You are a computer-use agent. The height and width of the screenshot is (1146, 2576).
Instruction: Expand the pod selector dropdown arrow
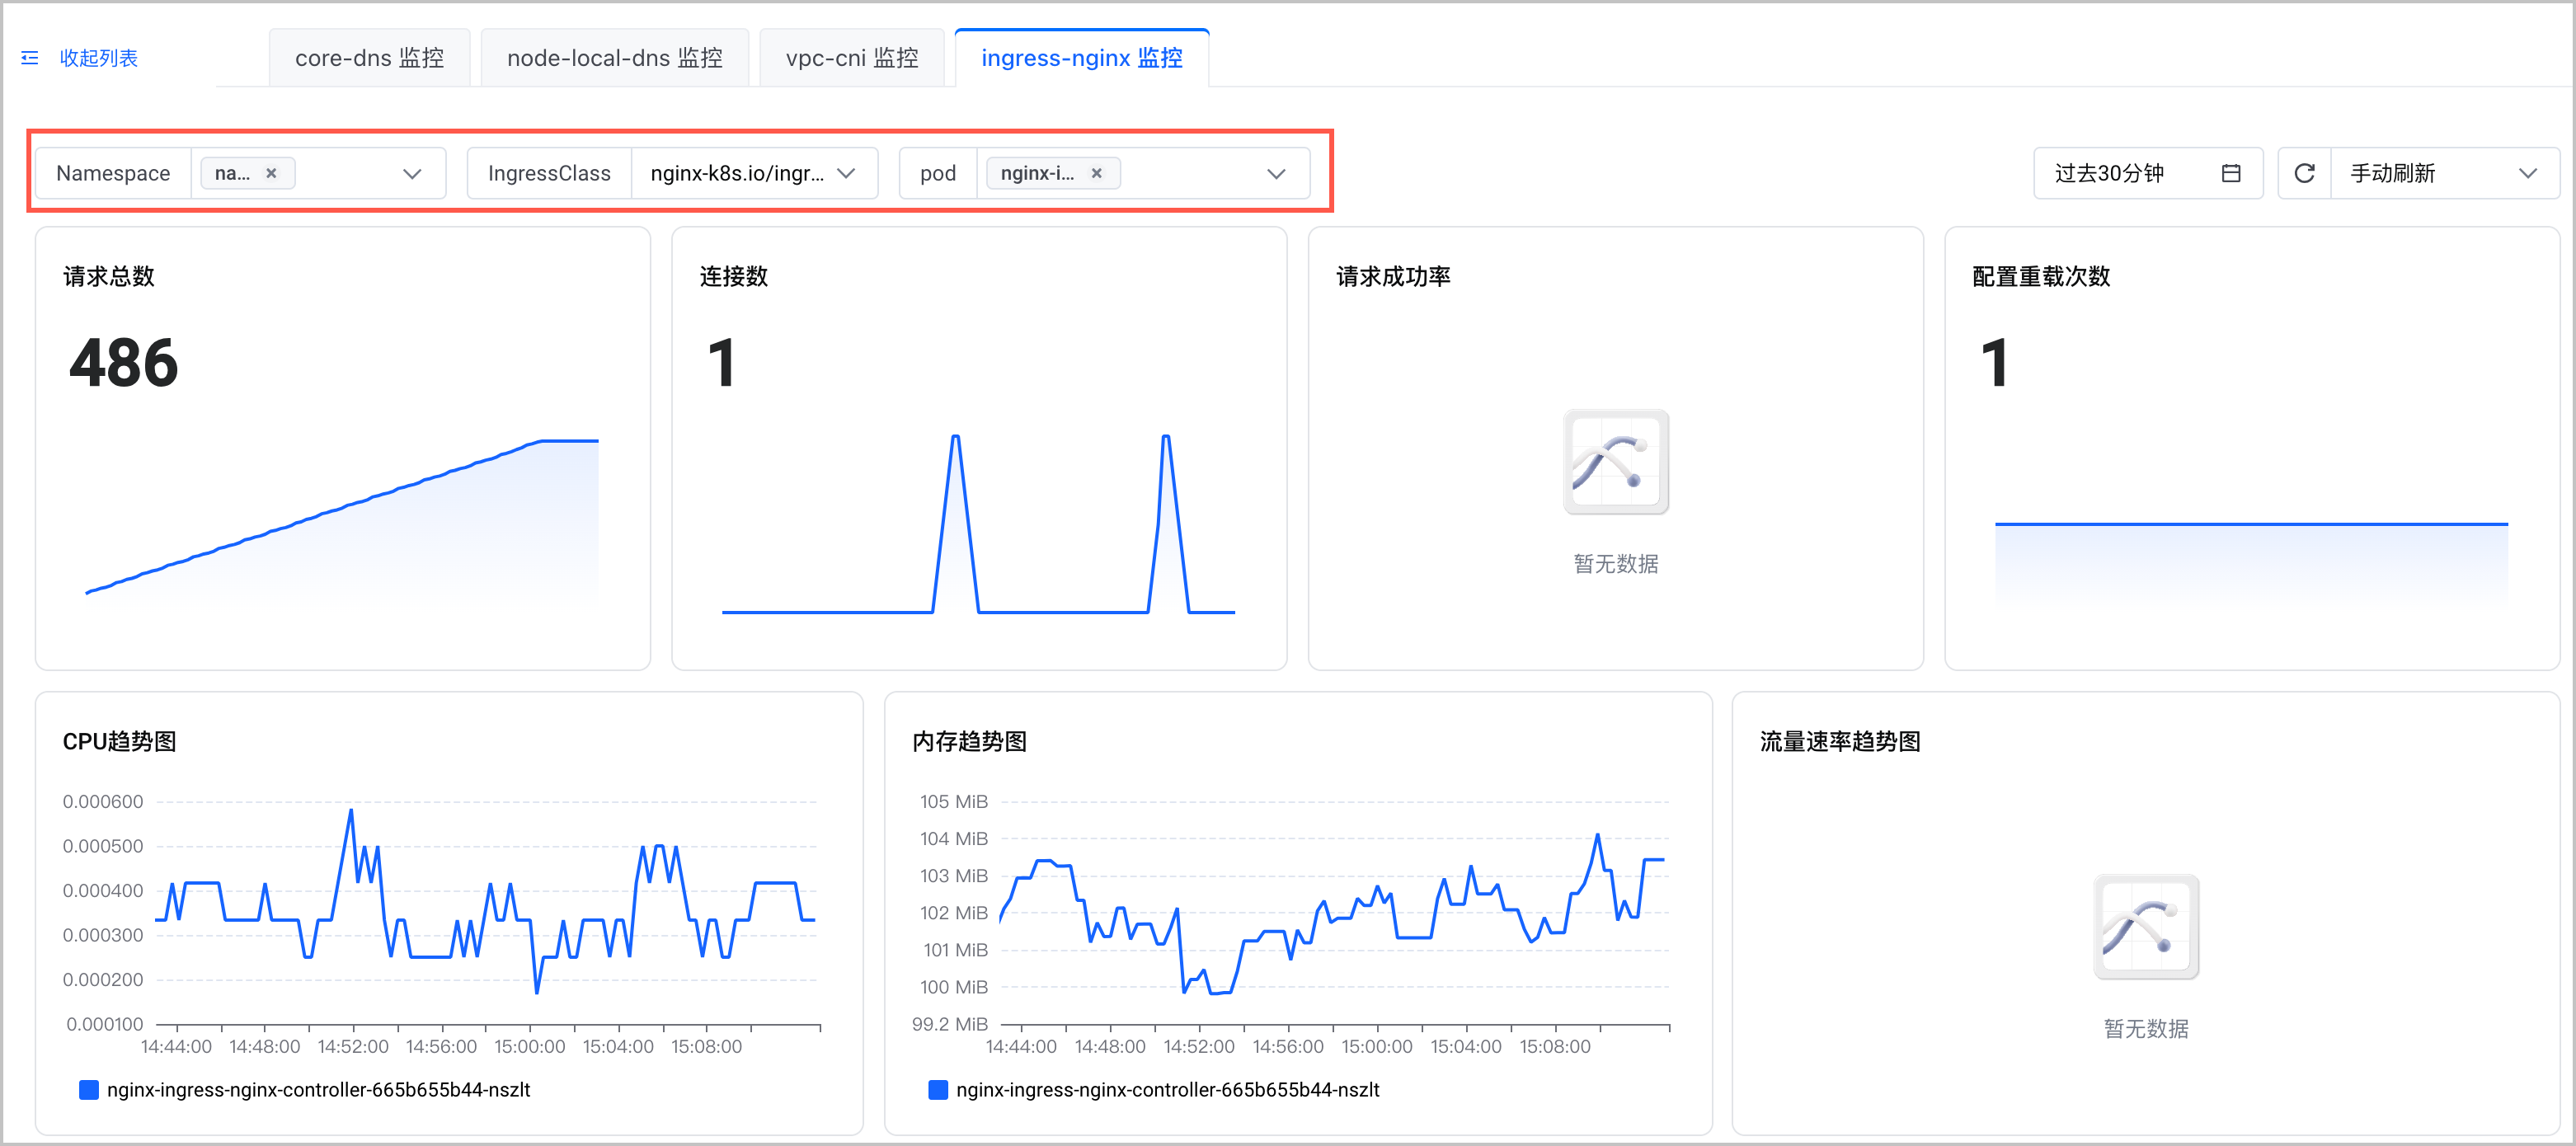[1276, 173]
